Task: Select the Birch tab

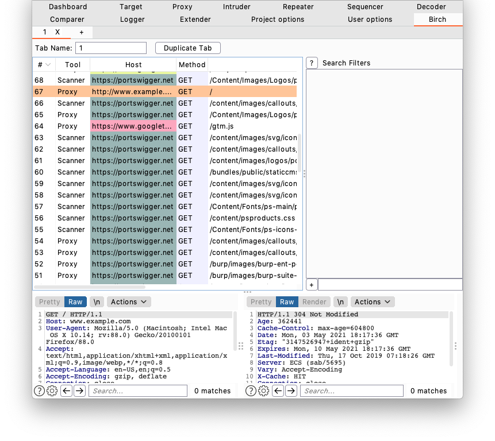Action: tap(438, 19)
